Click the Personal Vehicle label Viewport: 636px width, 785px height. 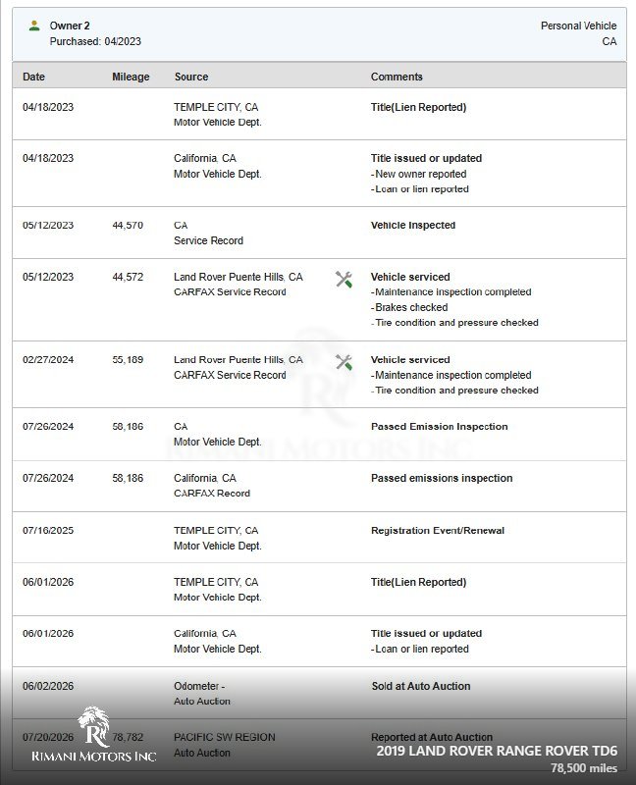tap(578, 26)
